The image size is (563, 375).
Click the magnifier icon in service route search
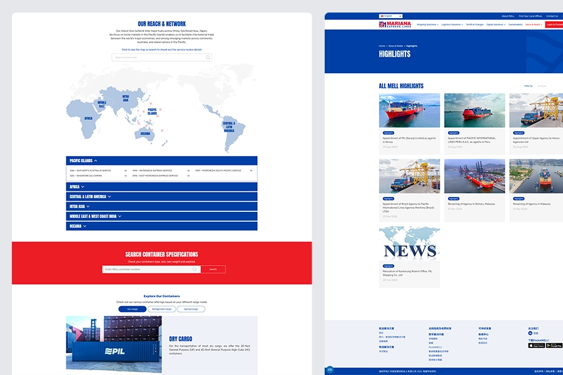pyautogui.click(x=208, y=57)
